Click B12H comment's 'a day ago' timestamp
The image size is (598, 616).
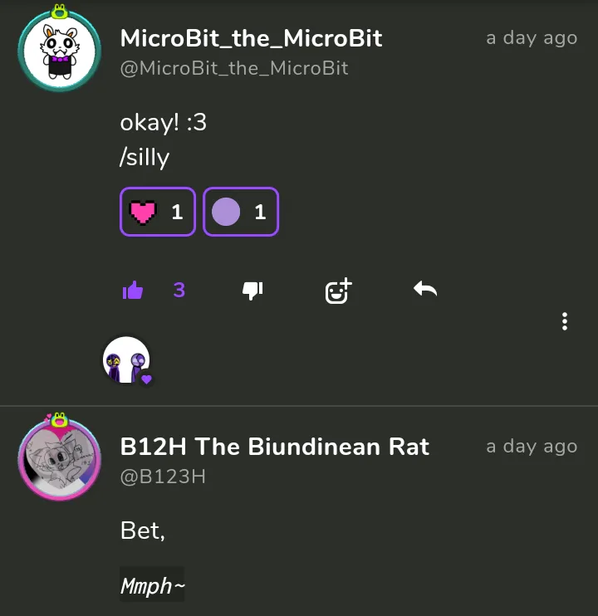point(532,447)
